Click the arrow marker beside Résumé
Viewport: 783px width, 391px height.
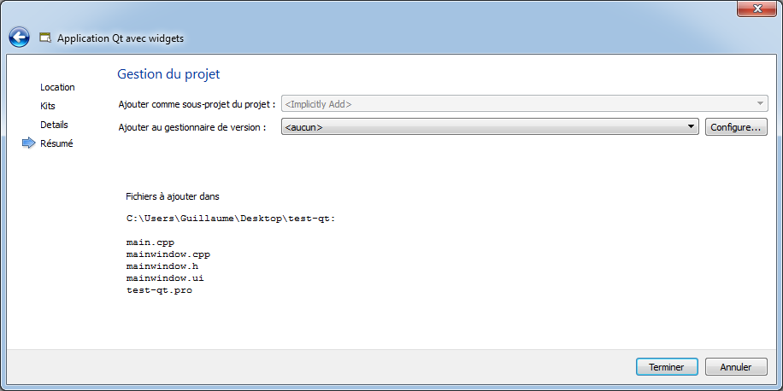point(29,143)
